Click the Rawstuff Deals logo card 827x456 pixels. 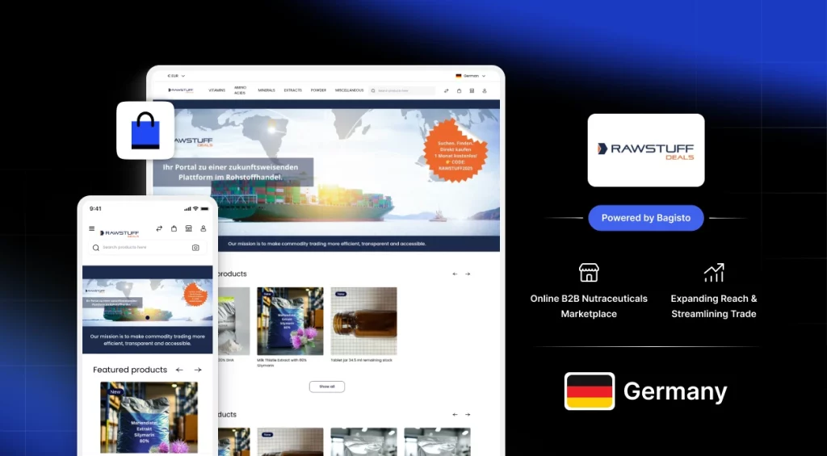pyautogui.click(x=646, y=150)
